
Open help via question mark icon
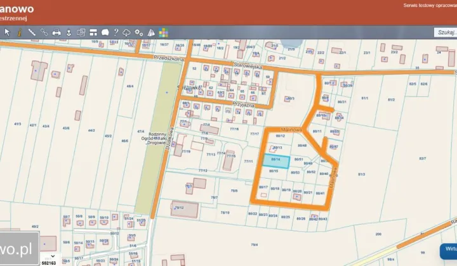click(x=116, y=32)
